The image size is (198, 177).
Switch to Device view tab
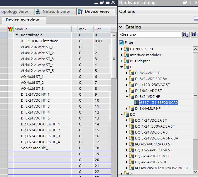click(x=96, y=12)
